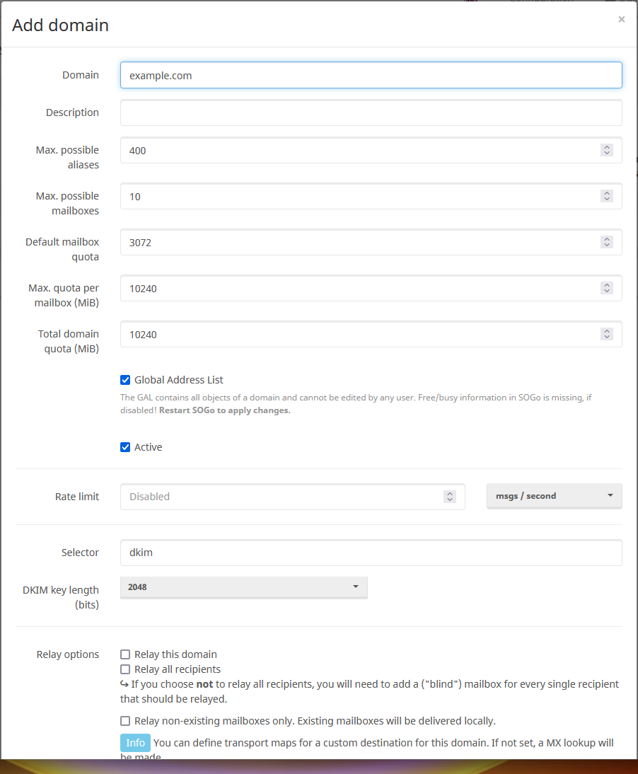Click the Total domain quota stepper arrows
This screenshot has height=774, width=638.
coord(606,334)
